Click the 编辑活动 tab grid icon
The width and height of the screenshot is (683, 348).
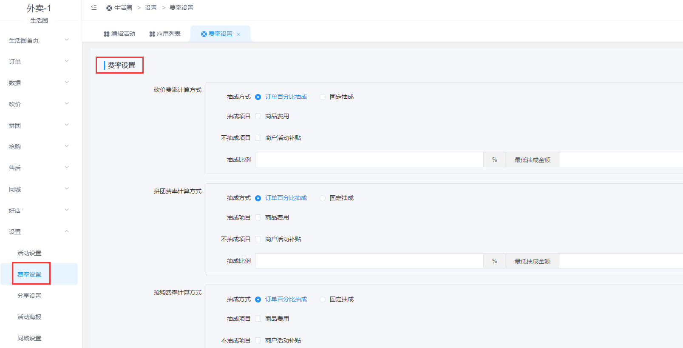click(107, 34)
